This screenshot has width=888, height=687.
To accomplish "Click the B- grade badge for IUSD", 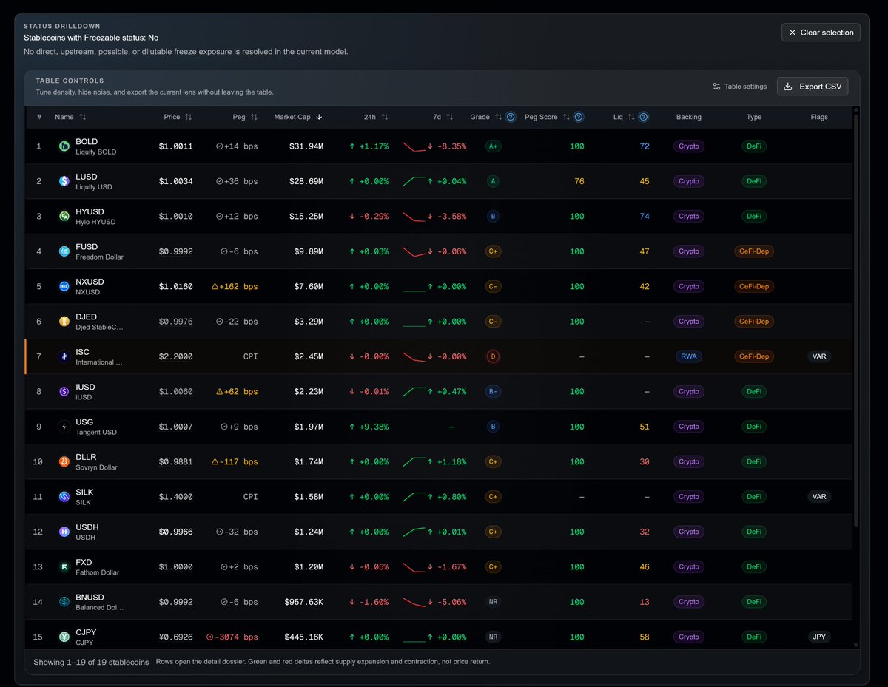I will pos(493,392).
